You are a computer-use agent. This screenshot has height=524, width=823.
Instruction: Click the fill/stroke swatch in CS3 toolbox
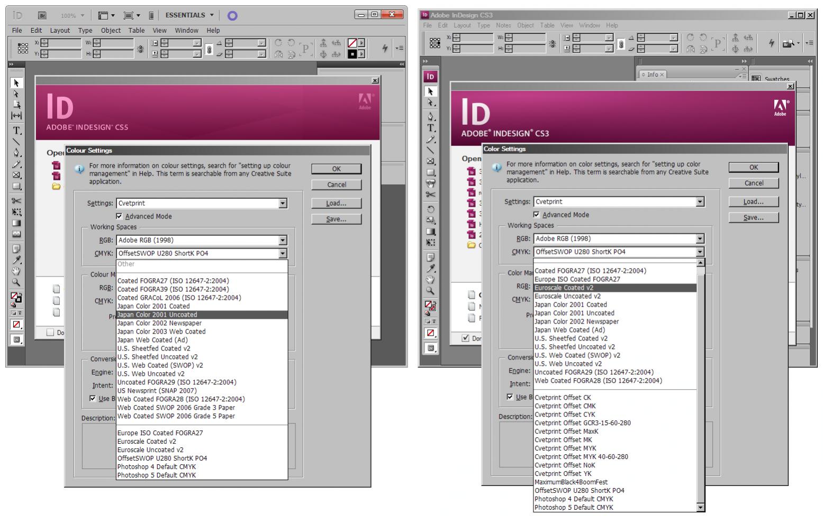431,306
